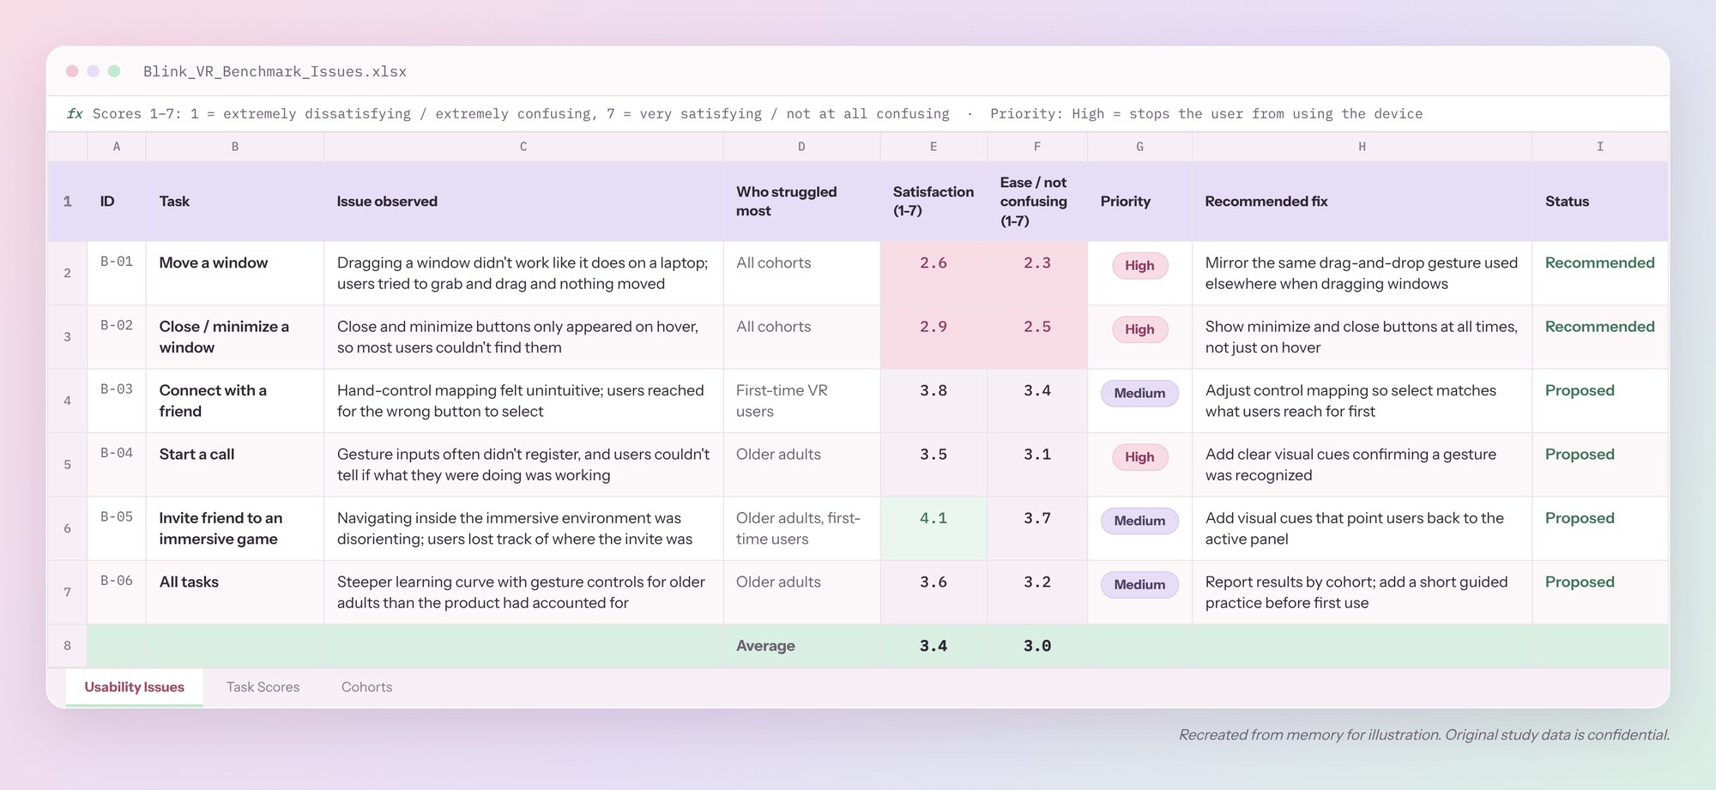Select the Usability Issues sheet tab

click(x=135, y=687)
